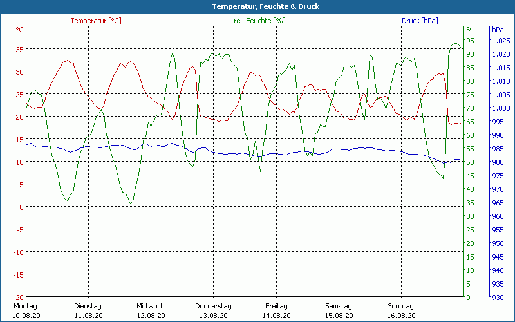Click the date '15.08.20'
This screenshot has height=322, width=515.
click(339, 316)
